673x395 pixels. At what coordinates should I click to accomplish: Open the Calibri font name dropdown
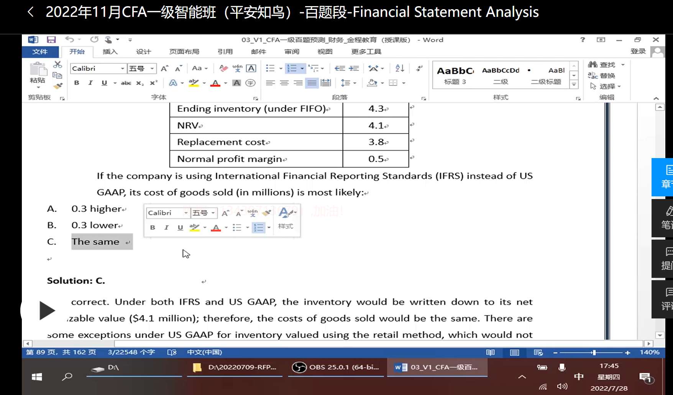pyautogui.click(x=123, y=69)
